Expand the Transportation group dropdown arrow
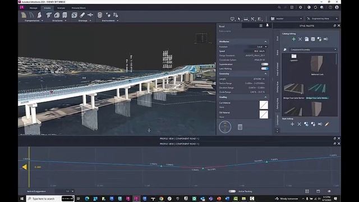The width and height of the screenshot is (359, 202). 42,21
